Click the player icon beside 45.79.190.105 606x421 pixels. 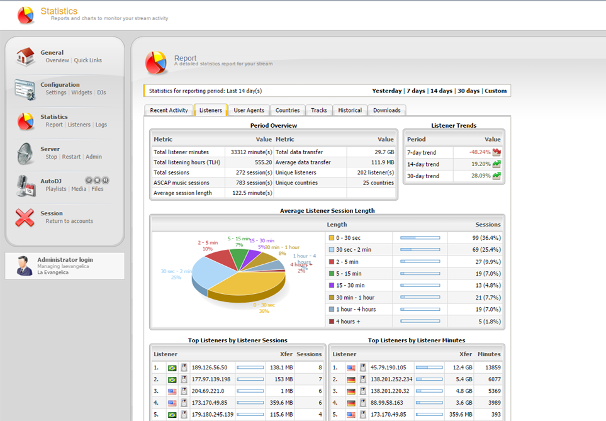[x=362, y=368]
